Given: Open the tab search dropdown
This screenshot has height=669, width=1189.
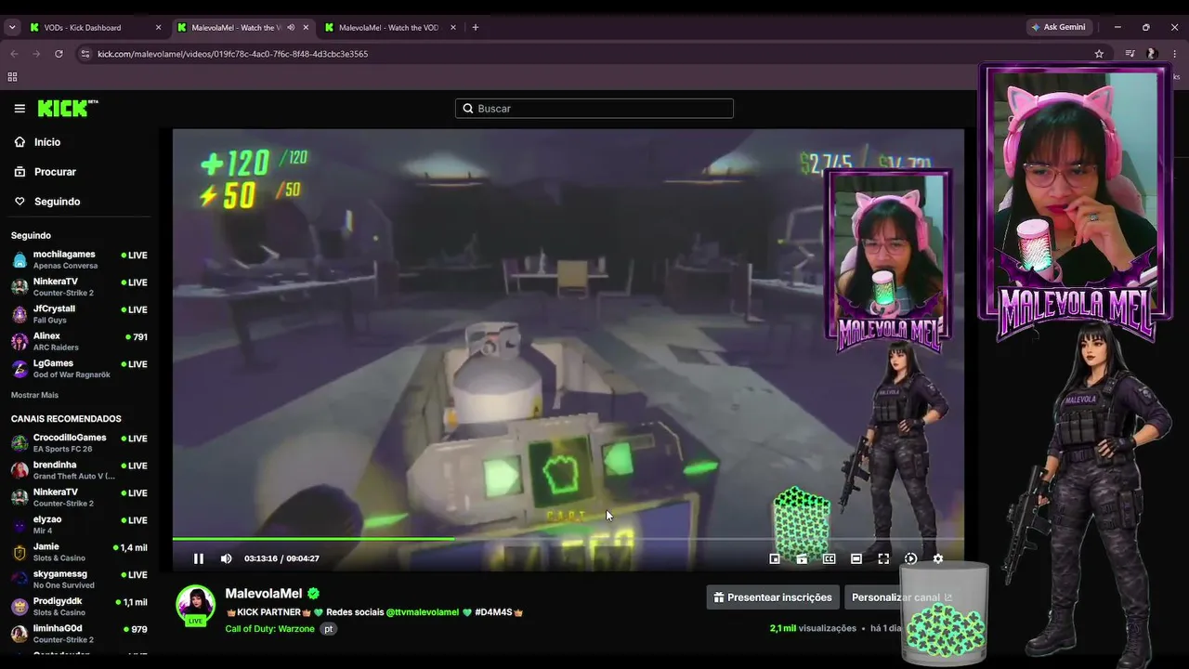Looking at the screenshot, I should pyautogui.click(x=12, y=28).
